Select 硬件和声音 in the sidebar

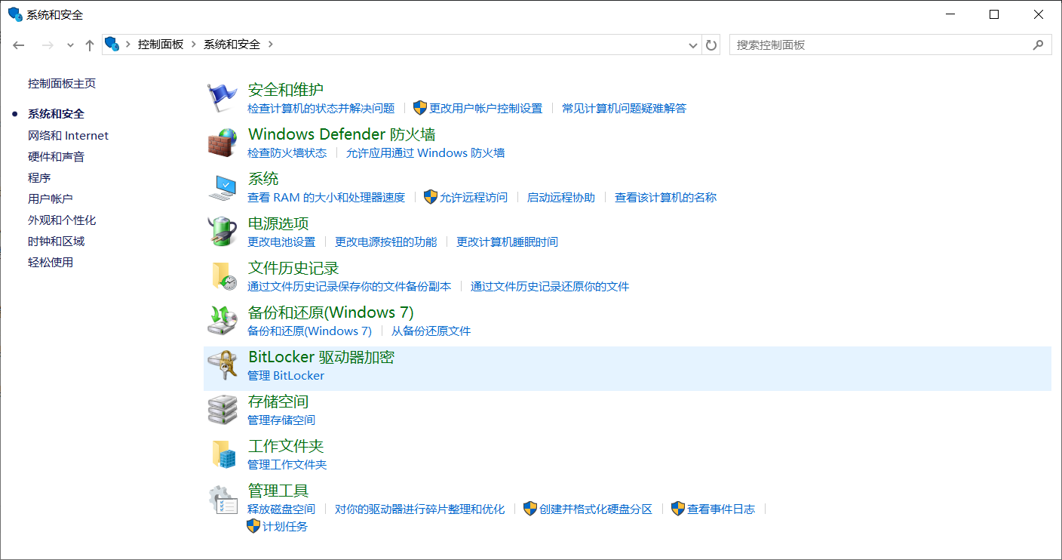(57, 157)
